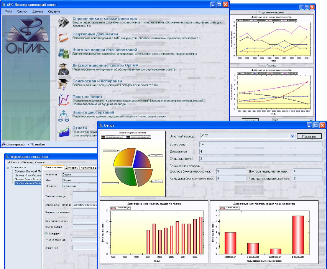Click the Диссертационные советы ОрГМА professor icon
The image size is (327, 269).
tap(64, 69)
